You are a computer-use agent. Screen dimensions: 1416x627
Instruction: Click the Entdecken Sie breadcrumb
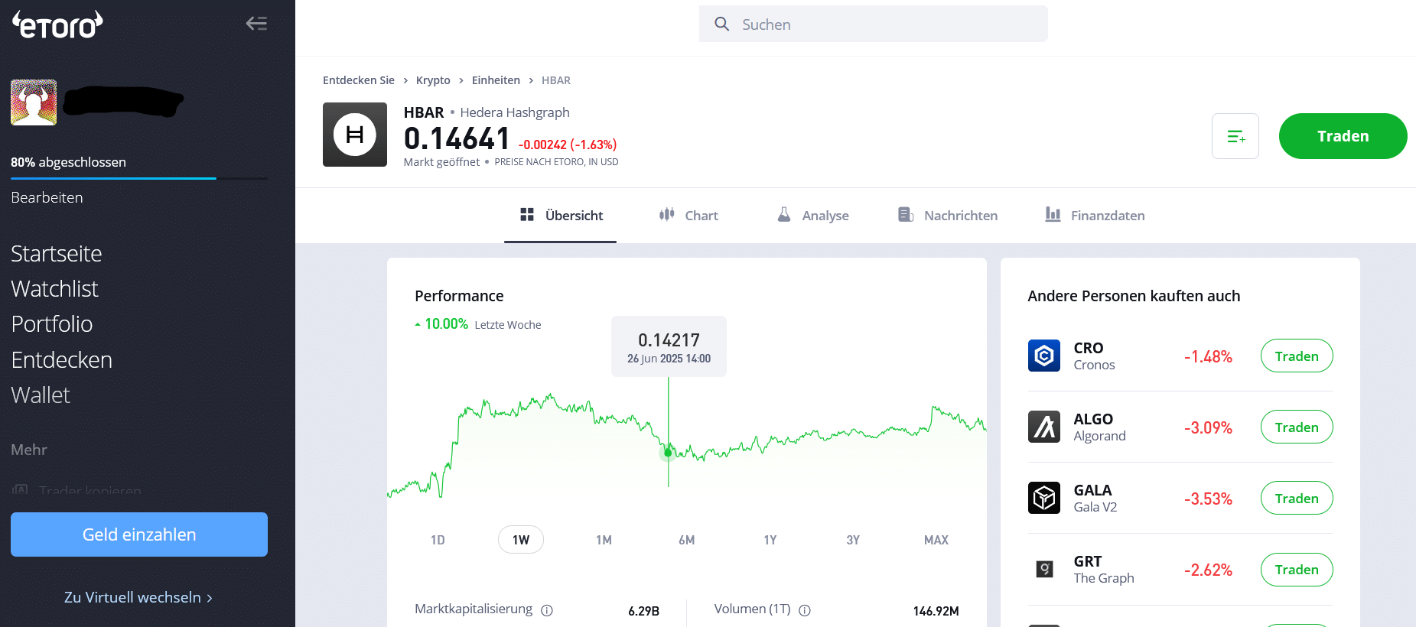(x=359, y=80)
